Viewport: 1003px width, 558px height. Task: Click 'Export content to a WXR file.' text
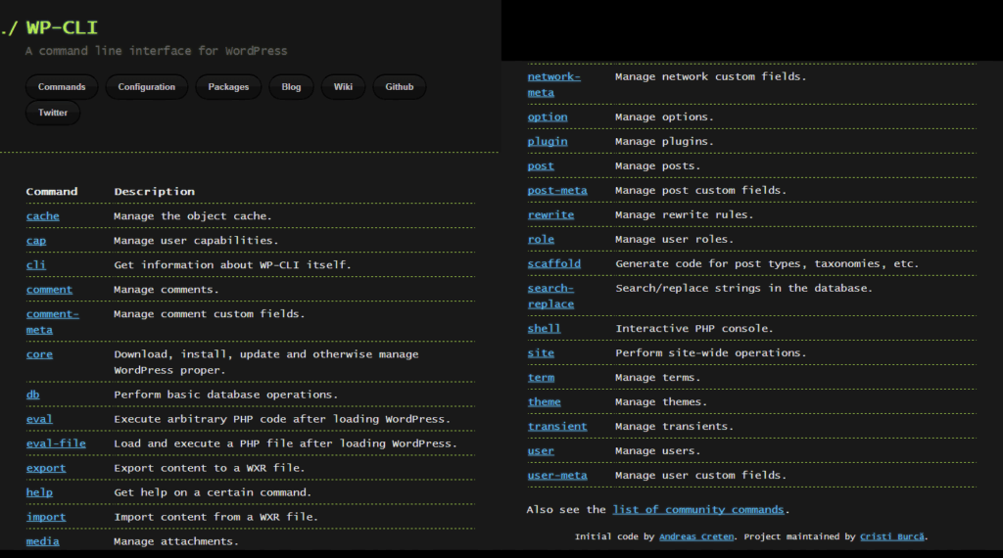coord(210,468)
